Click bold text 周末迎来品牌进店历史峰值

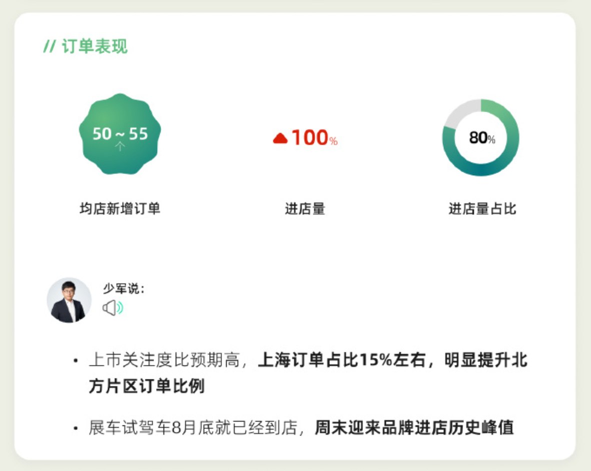point(414,427)
